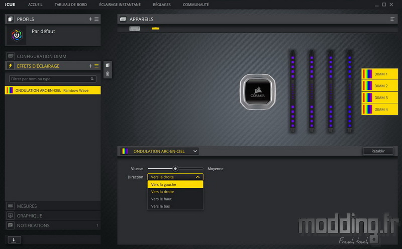Choose Vers le haut direction
The width and height of the screenshot is (402, 249).
click(175, 199)
